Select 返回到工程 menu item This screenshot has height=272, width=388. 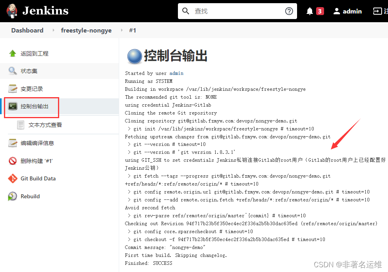point(35,54)
